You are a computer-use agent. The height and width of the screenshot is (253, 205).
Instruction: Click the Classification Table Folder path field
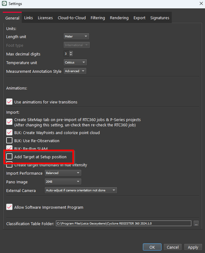pos(123,223)
